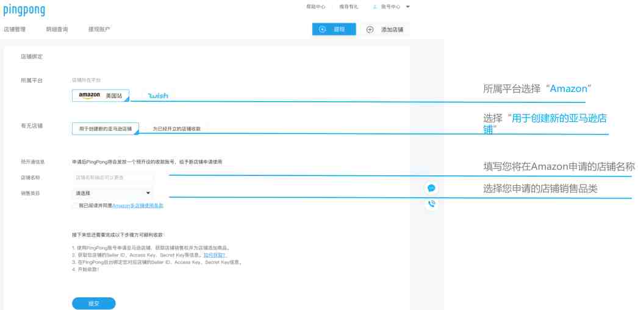Go to the 明细查询 tab
The height and width of the screenshot is (310, 638).
(x=57, y=29)
